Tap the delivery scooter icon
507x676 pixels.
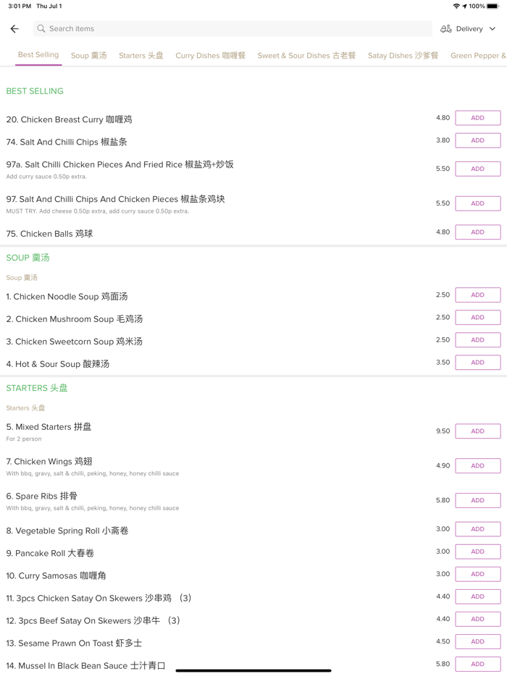(446, 29)
